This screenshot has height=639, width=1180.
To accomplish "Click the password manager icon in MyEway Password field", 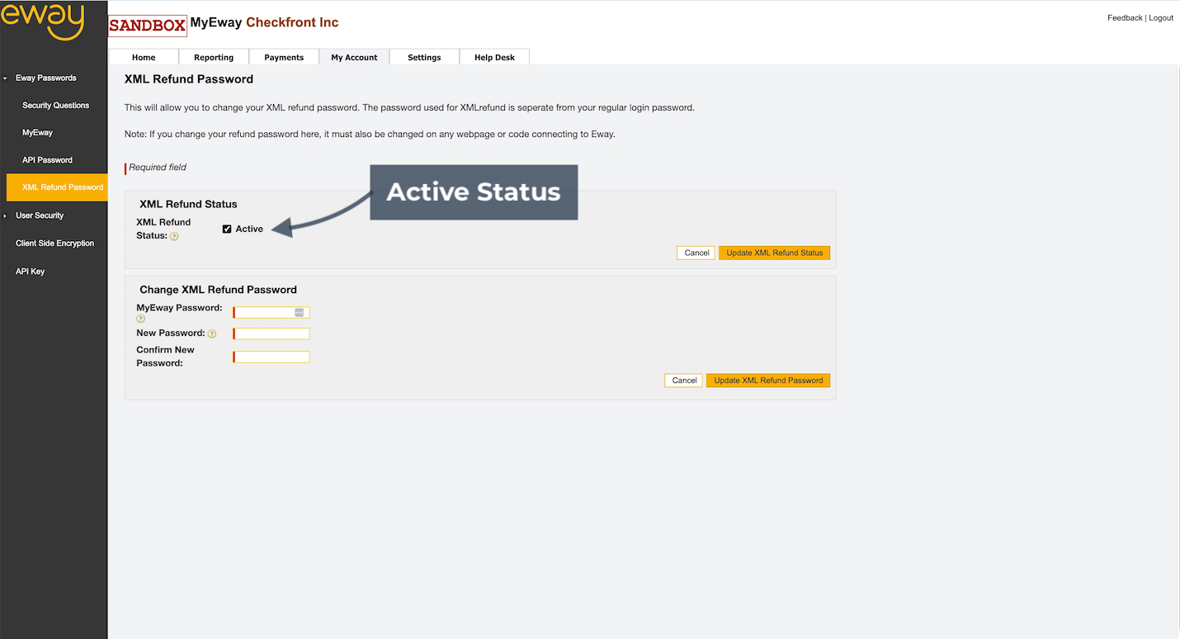I will 300,312.
